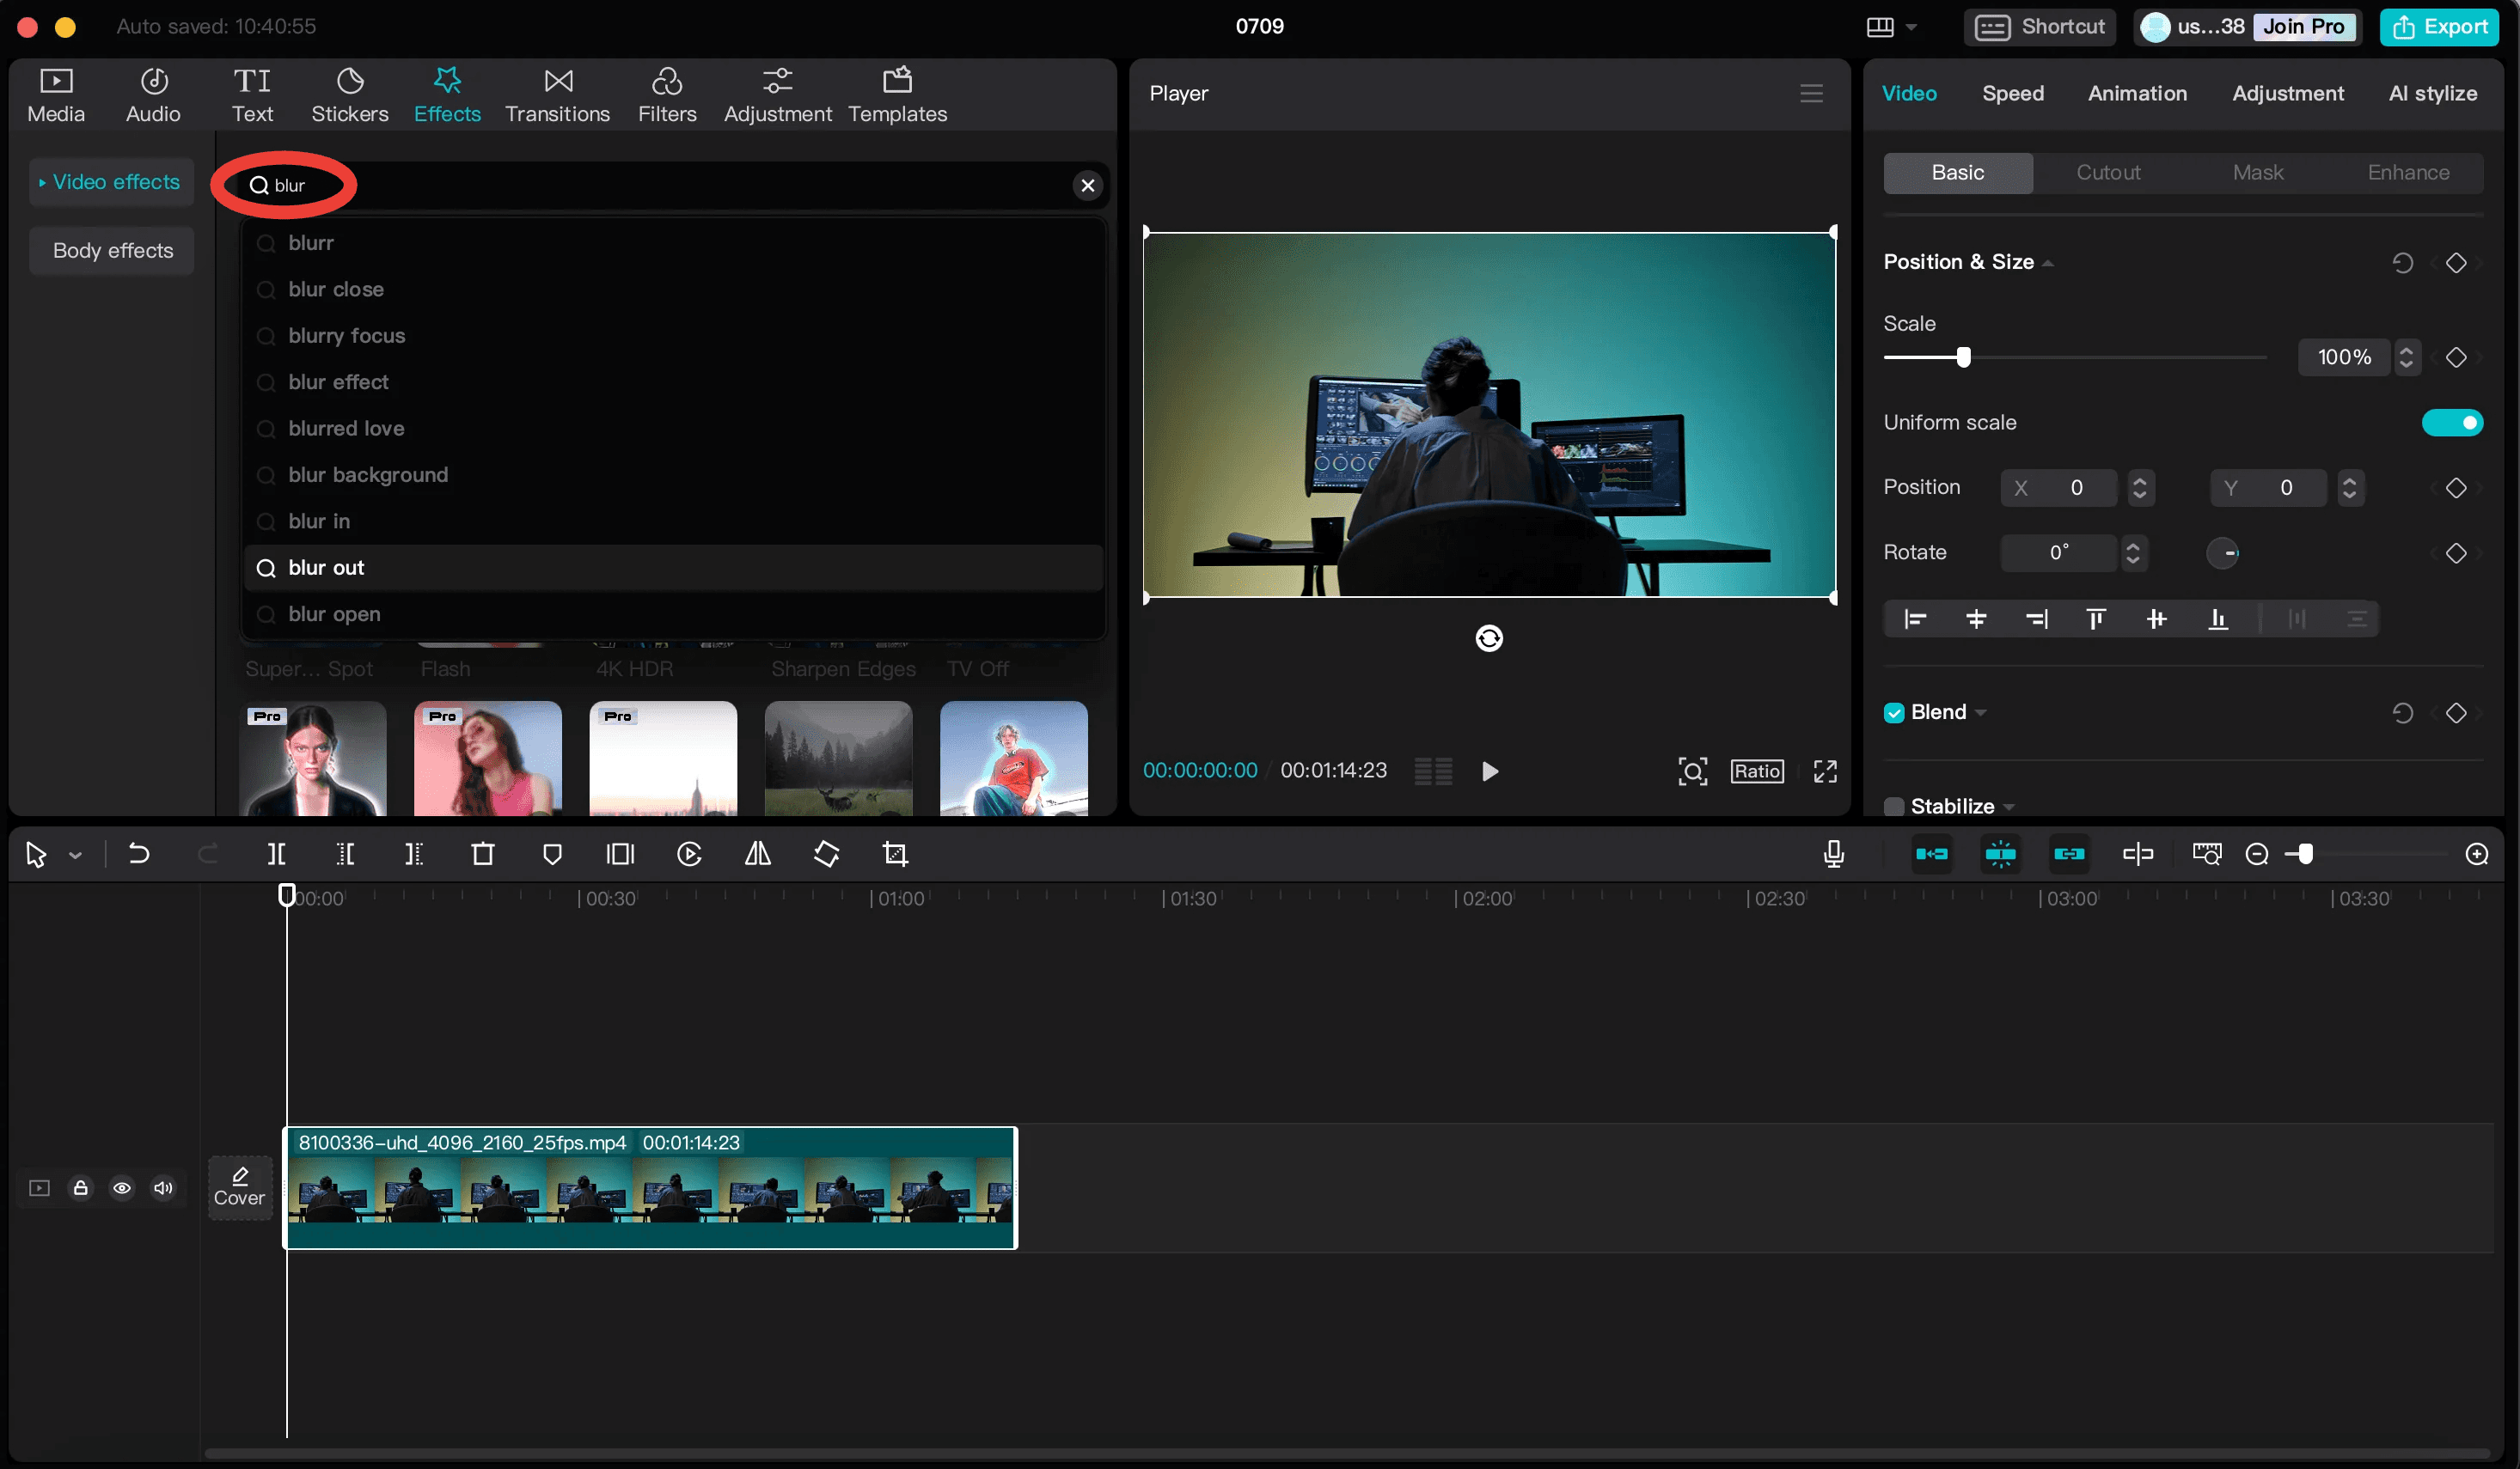Click the reset rotation icon below preview
This screenshot has width=2520, height=1469.
pos(1489,637)
